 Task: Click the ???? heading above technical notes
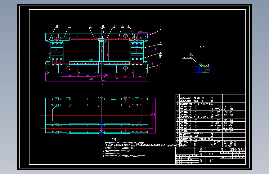pos(115,140)
